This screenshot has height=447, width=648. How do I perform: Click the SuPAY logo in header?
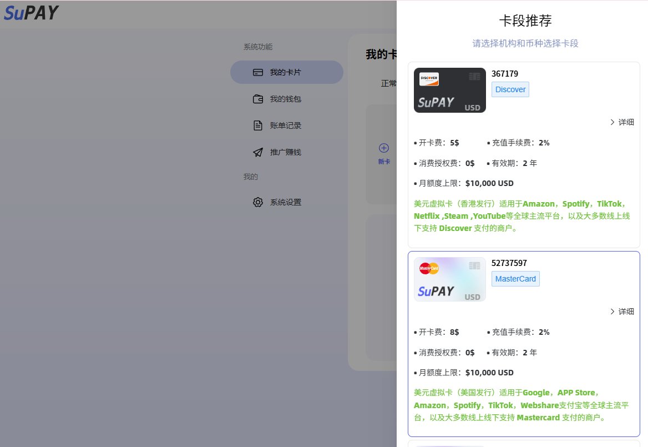point(31,13)
